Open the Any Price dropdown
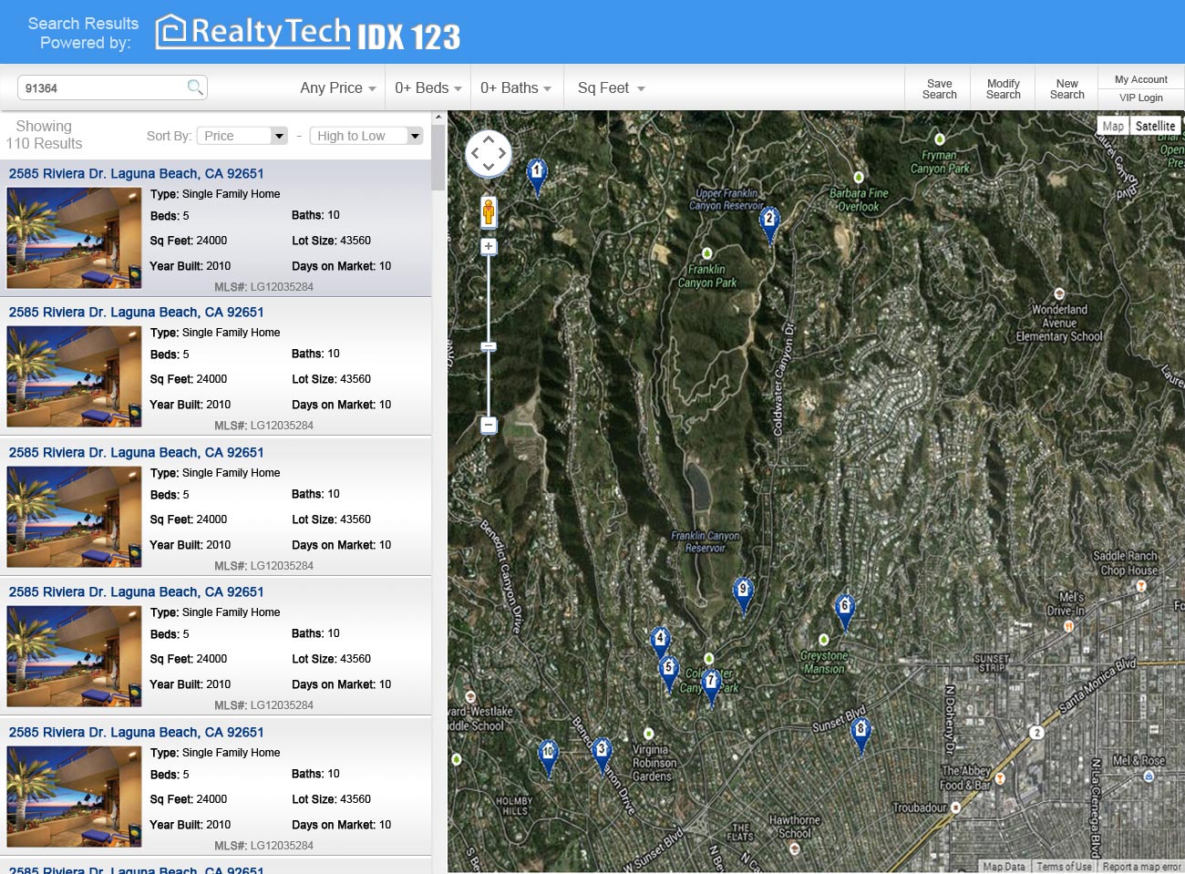Screen dimensions: 1185x874 click(x=338, y=88)
